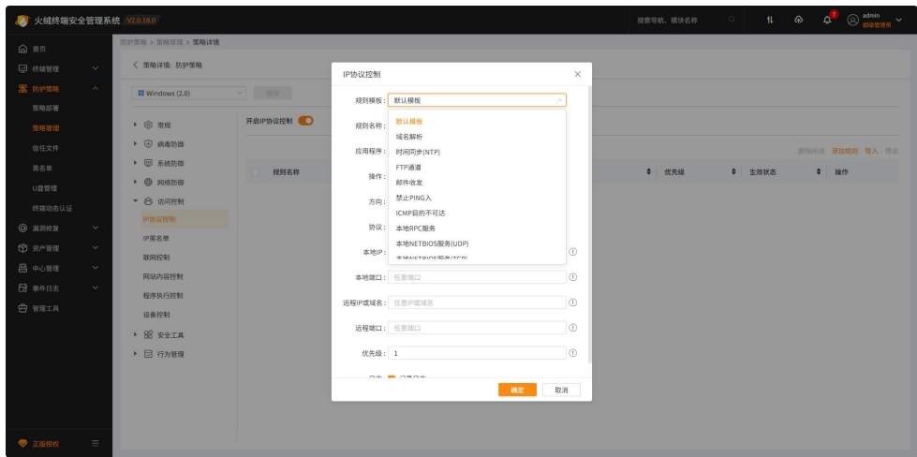
Task: Expand the 系统防御 tree node
Action: [136, 163]
